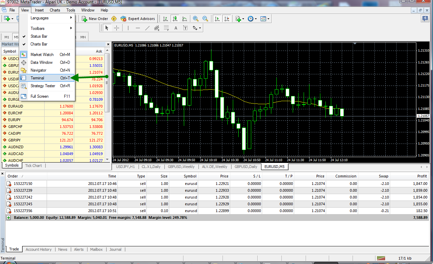
Task: Choose Strategy Tester from View menu
Action: (47, 86)
